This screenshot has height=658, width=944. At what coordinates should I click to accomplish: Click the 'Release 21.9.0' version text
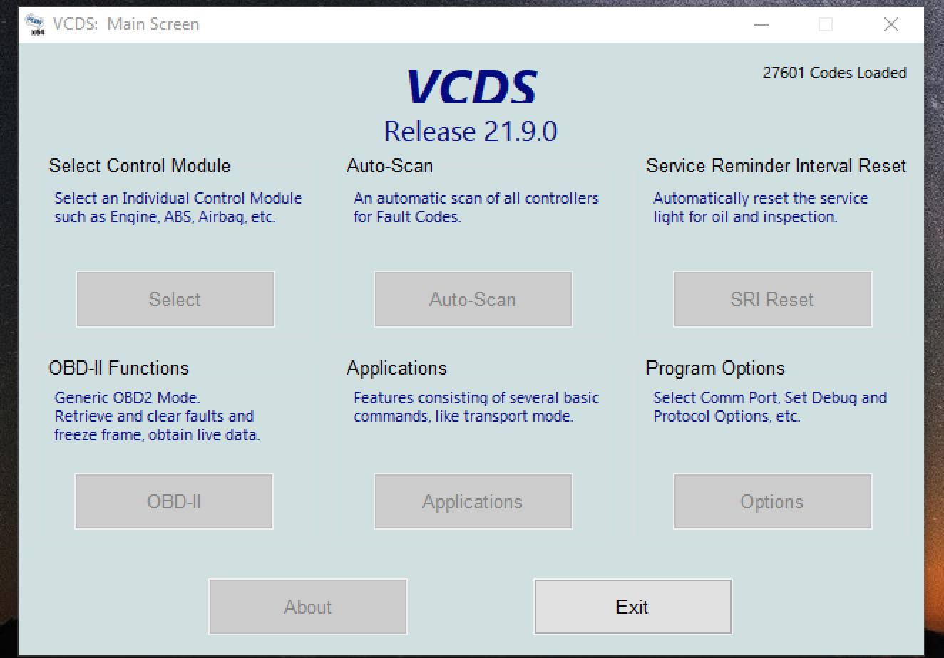point(471,132)
